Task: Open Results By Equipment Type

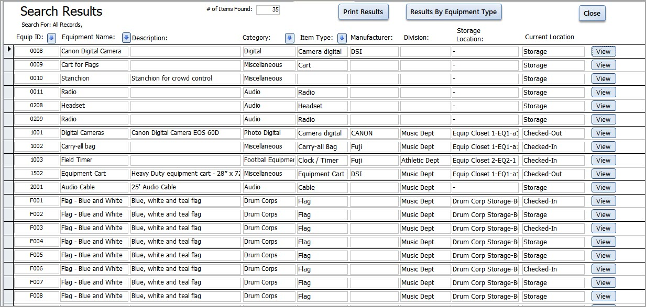Action: [453, 12]
